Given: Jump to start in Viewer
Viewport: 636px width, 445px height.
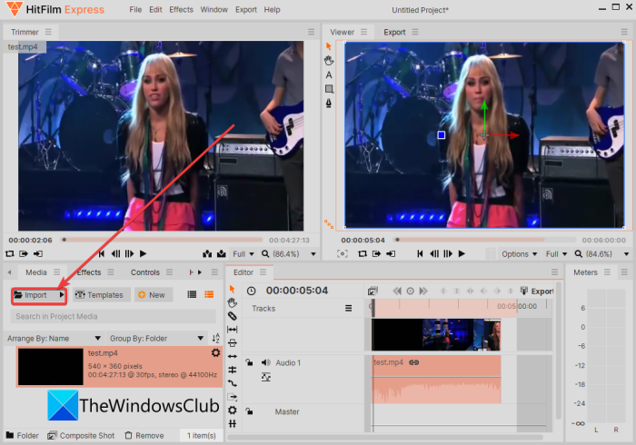Looking at the screenshot, I should click(420, 253).
